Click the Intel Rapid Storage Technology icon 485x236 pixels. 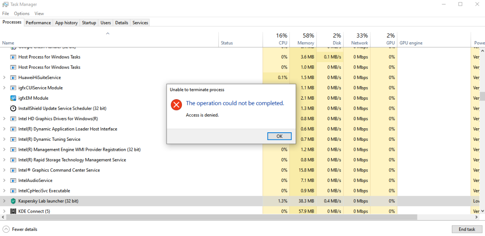tap(13, 160)
